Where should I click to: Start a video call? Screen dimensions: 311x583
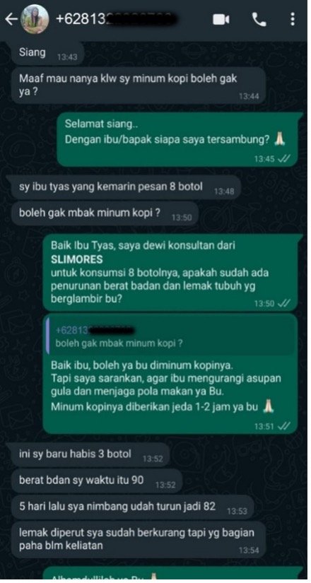click(221, 20)
